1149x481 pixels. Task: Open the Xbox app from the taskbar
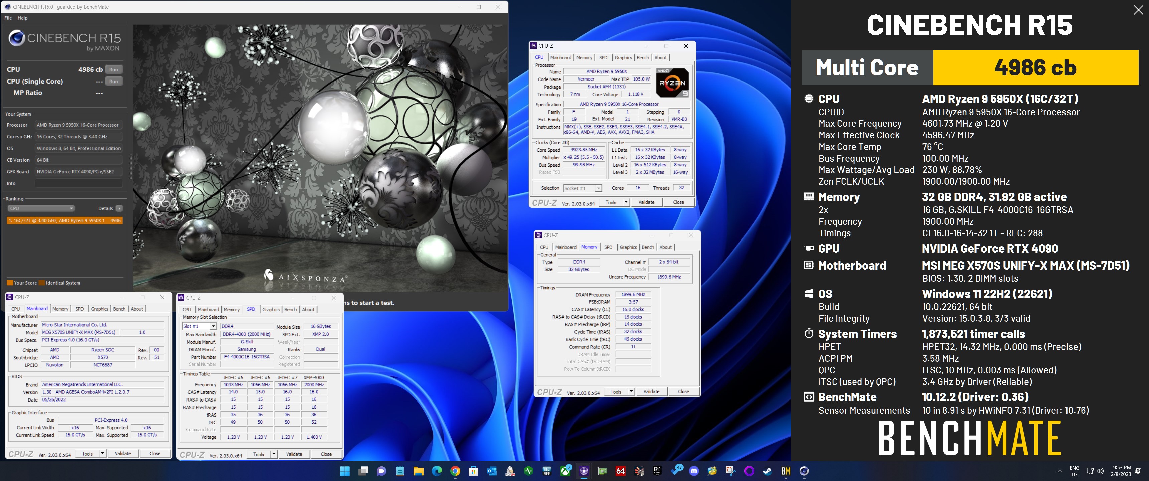click(565, 471)
